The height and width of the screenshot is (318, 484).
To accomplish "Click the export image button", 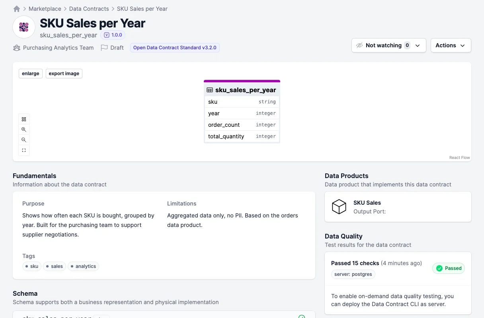I will 64,74.
